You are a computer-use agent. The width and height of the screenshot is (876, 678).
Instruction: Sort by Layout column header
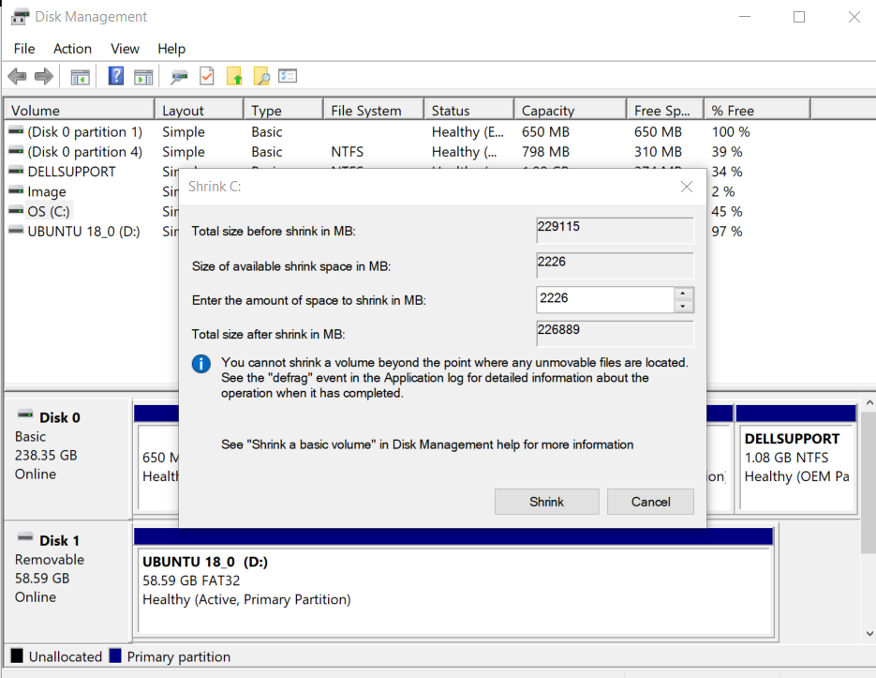(200, 111)
